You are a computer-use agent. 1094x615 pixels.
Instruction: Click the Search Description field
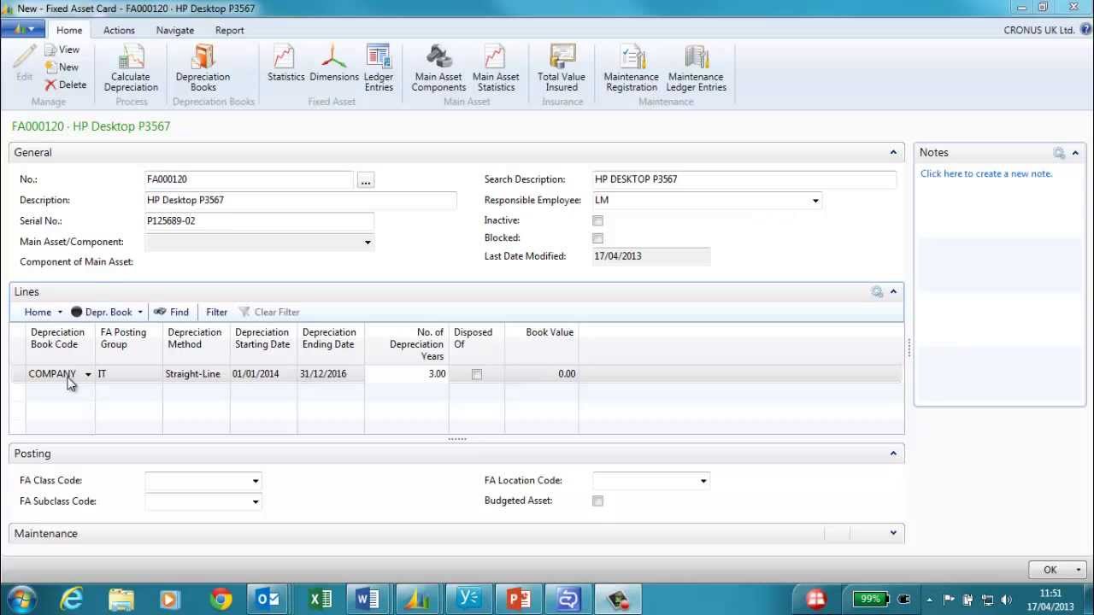click(x=744, y=179)
